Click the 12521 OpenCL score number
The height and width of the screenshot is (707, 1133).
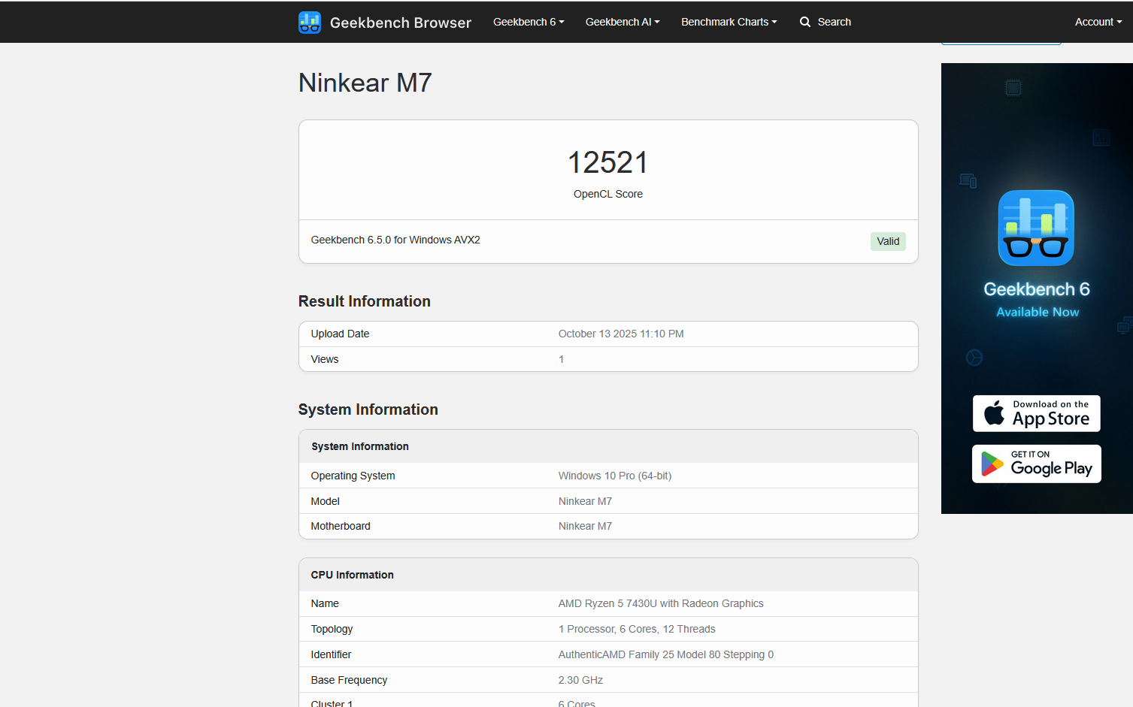607,162
